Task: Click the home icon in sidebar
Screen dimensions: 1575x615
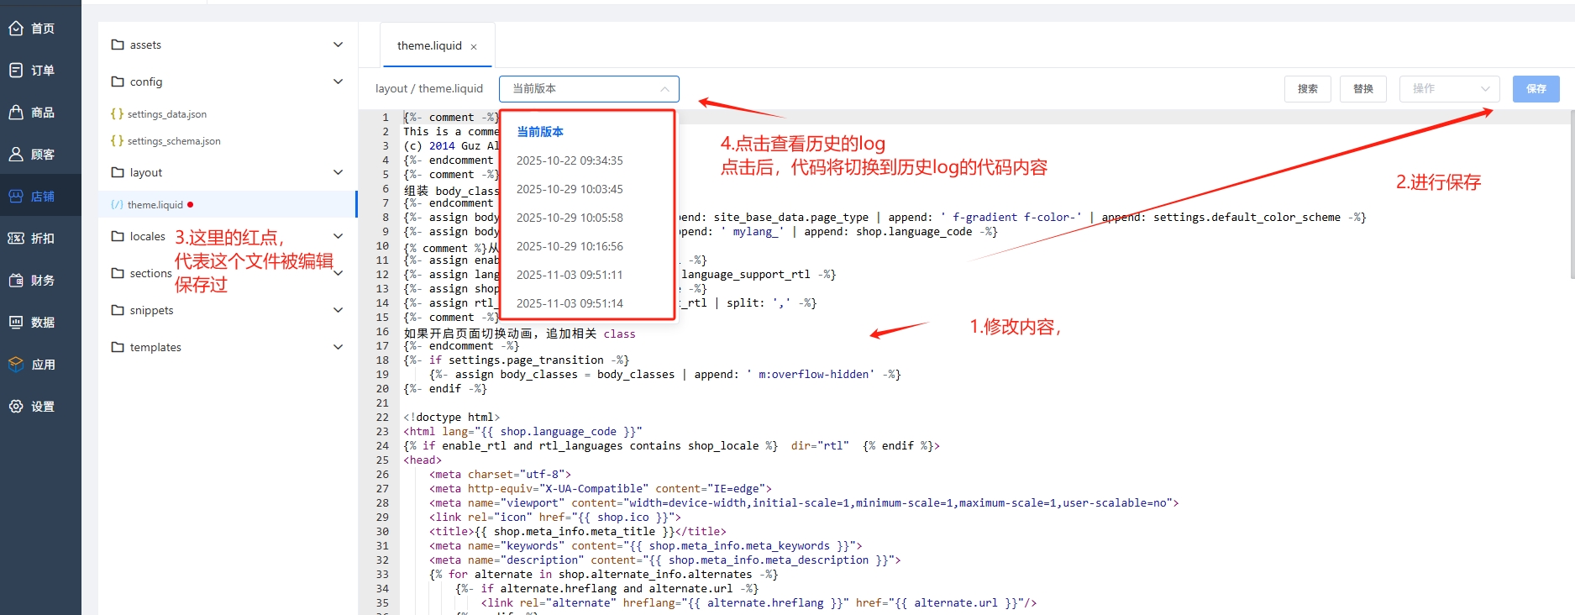Action: click(x=16, y=29)
